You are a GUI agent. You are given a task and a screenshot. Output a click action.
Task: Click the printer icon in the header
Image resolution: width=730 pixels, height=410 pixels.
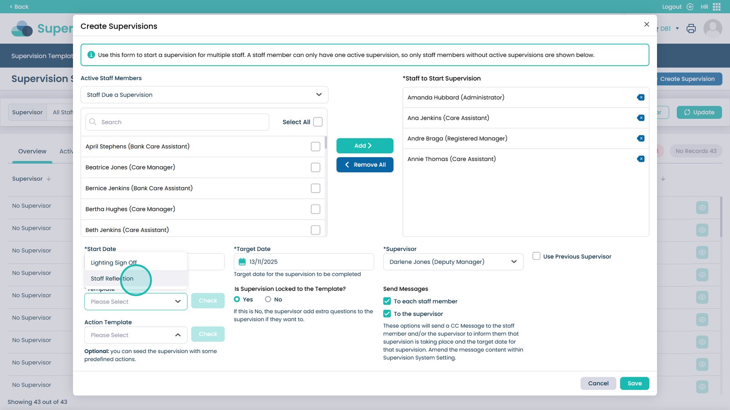691,29
